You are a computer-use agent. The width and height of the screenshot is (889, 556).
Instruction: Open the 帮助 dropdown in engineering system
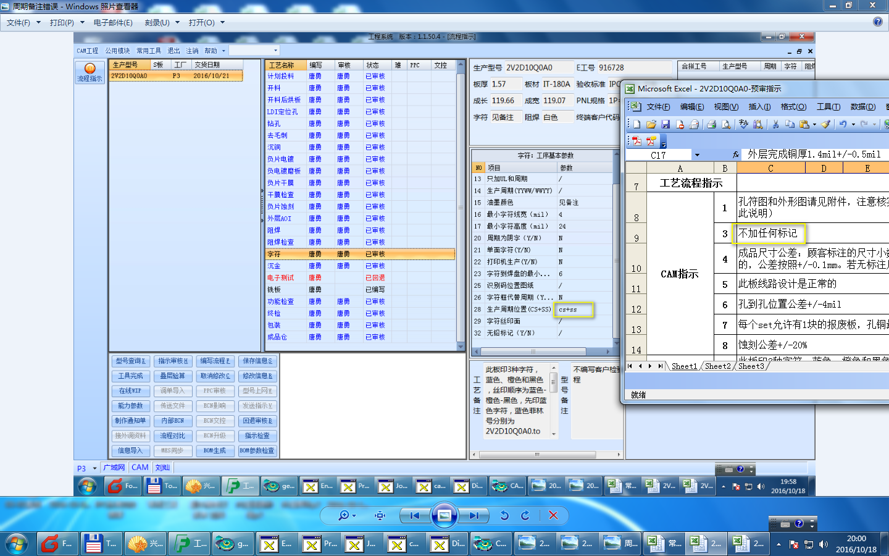(x=214, y=51)
